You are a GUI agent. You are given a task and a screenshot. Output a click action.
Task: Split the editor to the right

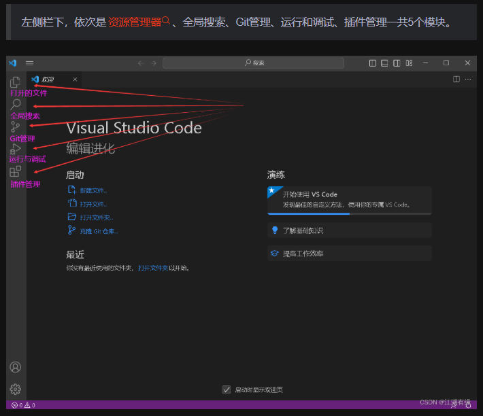(x=456, y=80)
